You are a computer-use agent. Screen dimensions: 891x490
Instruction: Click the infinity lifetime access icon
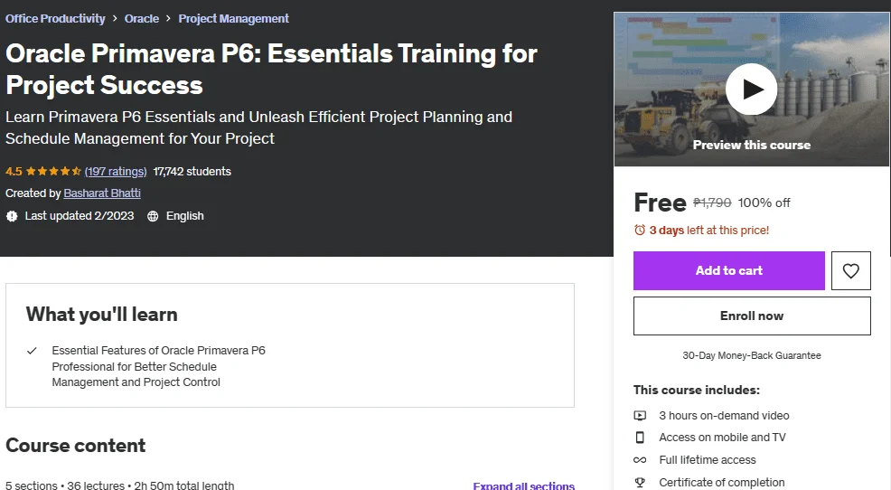point(640,460)
